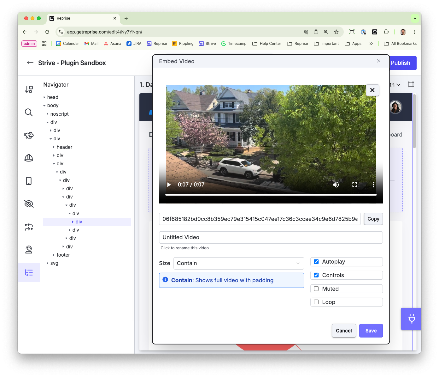Click the purple plugin plug icon
This screenshot has height=377, width=439.
coord(412,319)
